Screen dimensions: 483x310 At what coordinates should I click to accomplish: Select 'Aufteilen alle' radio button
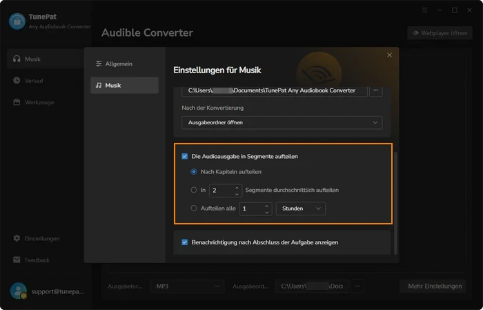click(194, 209)
